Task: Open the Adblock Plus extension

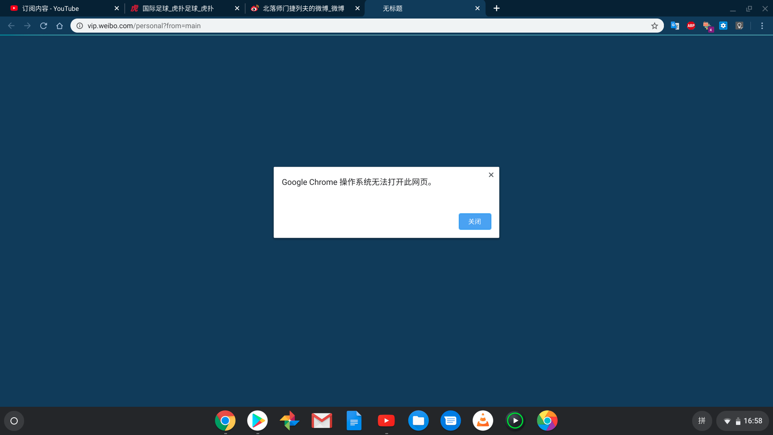Action: point(691,26)
